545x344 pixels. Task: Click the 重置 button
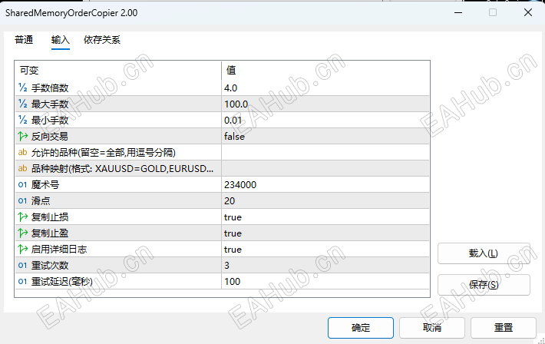pos(504,328)
